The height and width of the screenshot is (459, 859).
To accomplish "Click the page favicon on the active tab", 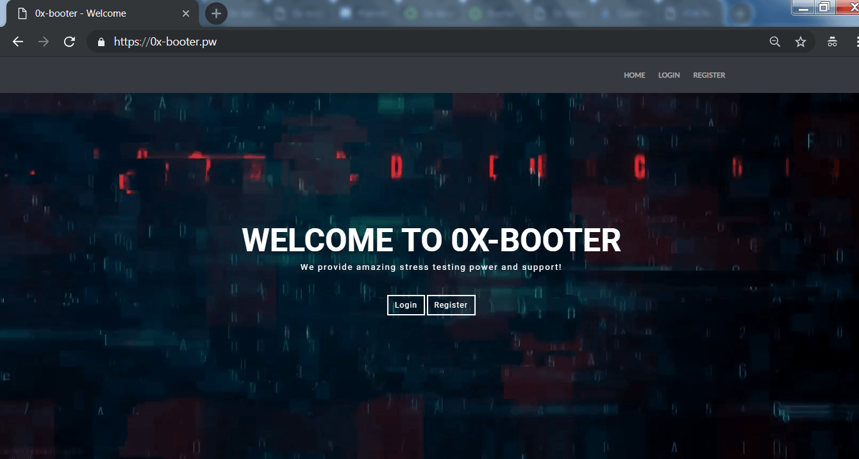I will [x=22, y=13].
